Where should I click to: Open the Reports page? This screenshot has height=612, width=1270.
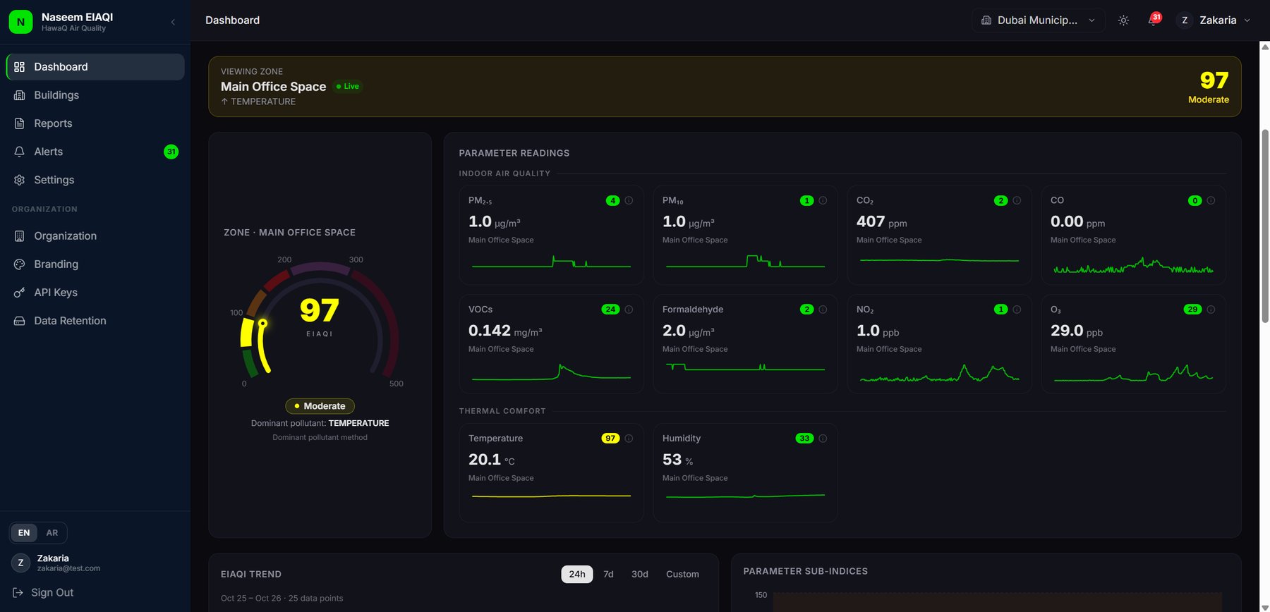pos(95,123)
